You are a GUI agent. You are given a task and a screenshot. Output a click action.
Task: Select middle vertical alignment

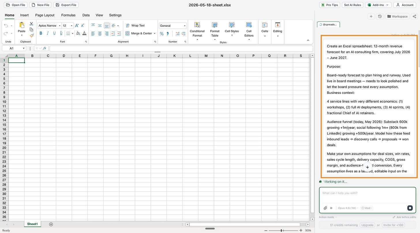[100, 25]
